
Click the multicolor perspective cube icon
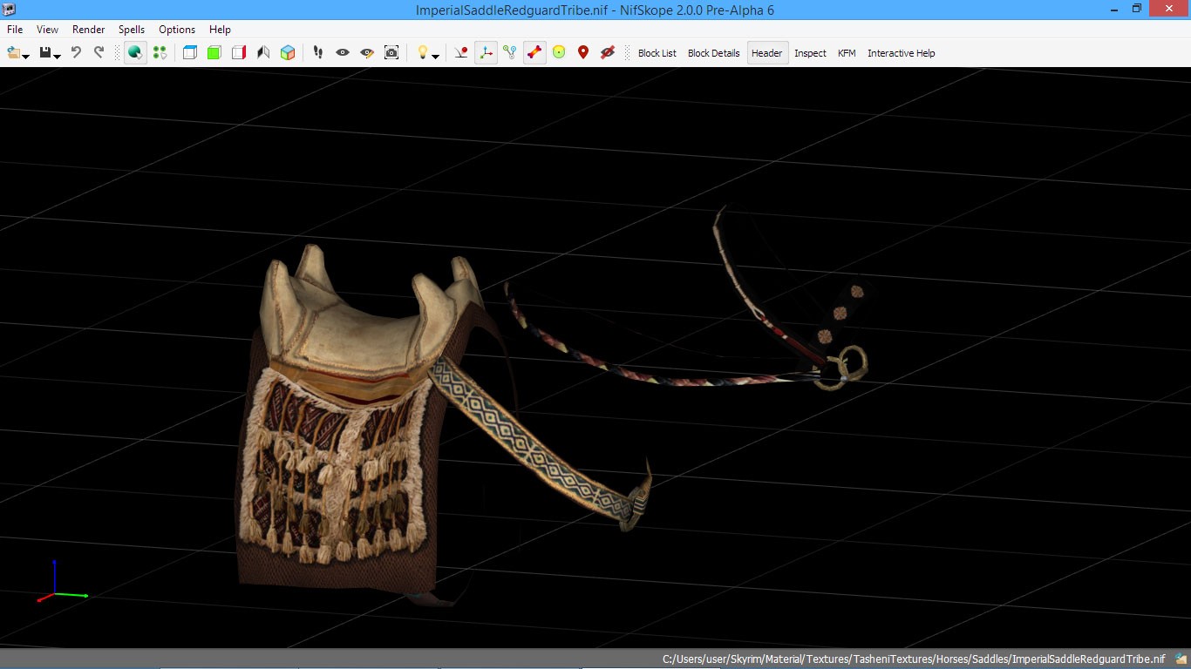pyautogui.click(x=288, y=53)
